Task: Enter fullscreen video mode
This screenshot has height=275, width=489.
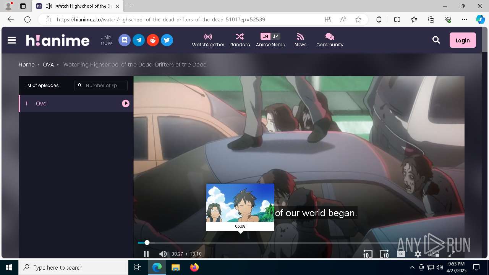Action: point(451,254)
